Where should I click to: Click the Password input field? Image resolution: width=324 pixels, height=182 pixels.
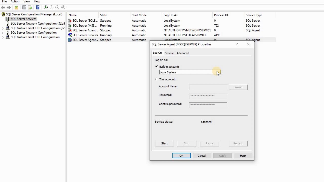pos(208,96)
